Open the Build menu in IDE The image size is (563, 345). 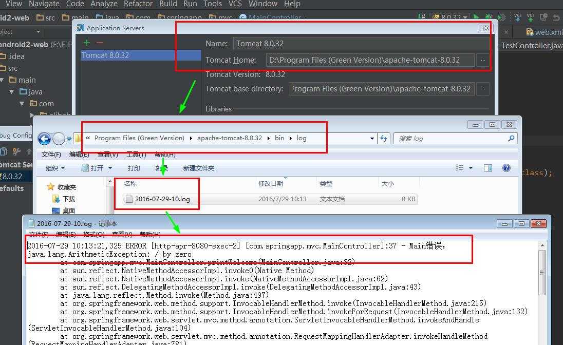(168, 4)
